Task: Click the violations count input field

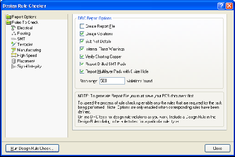Action: [112, 81]
